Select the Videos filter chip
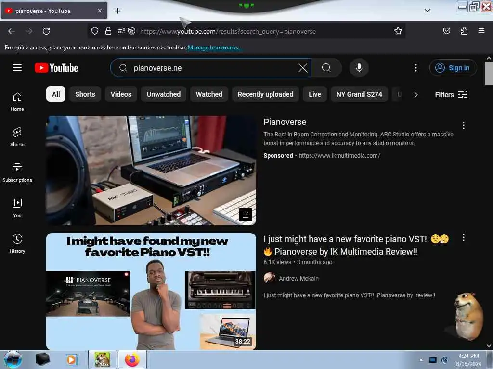Image resolution: width=493 pixels, height=369 pixels. click(121, 94)
